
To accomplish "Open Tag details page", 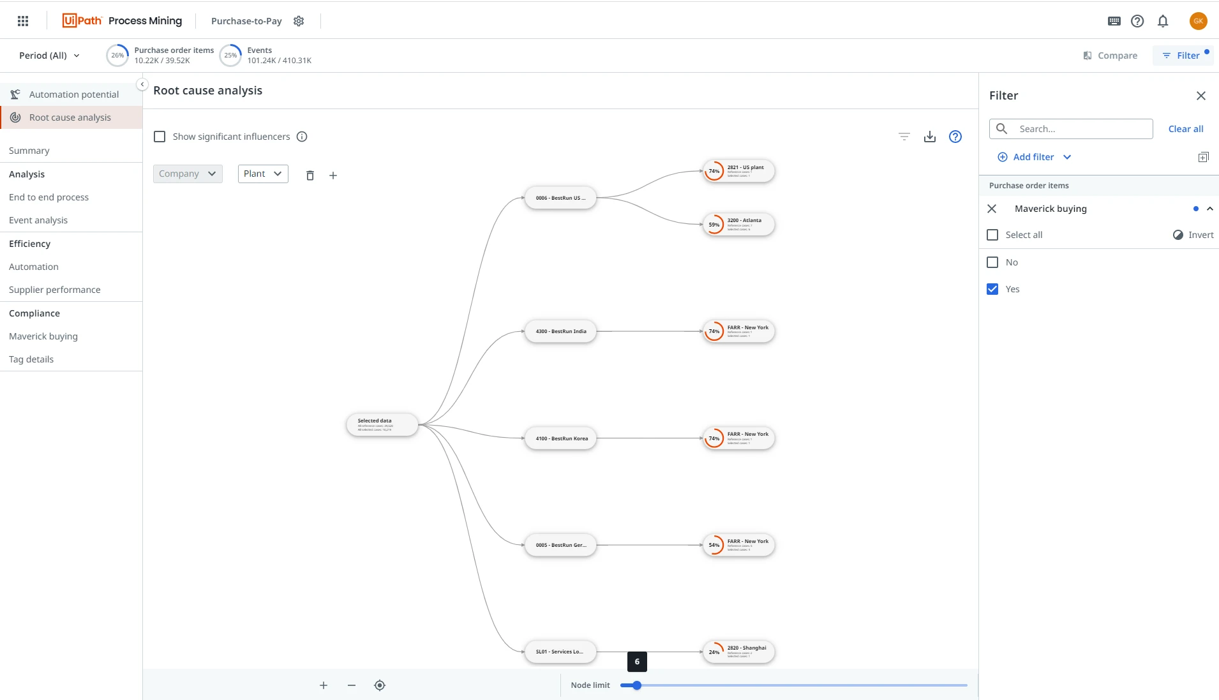I will point(31,359).
